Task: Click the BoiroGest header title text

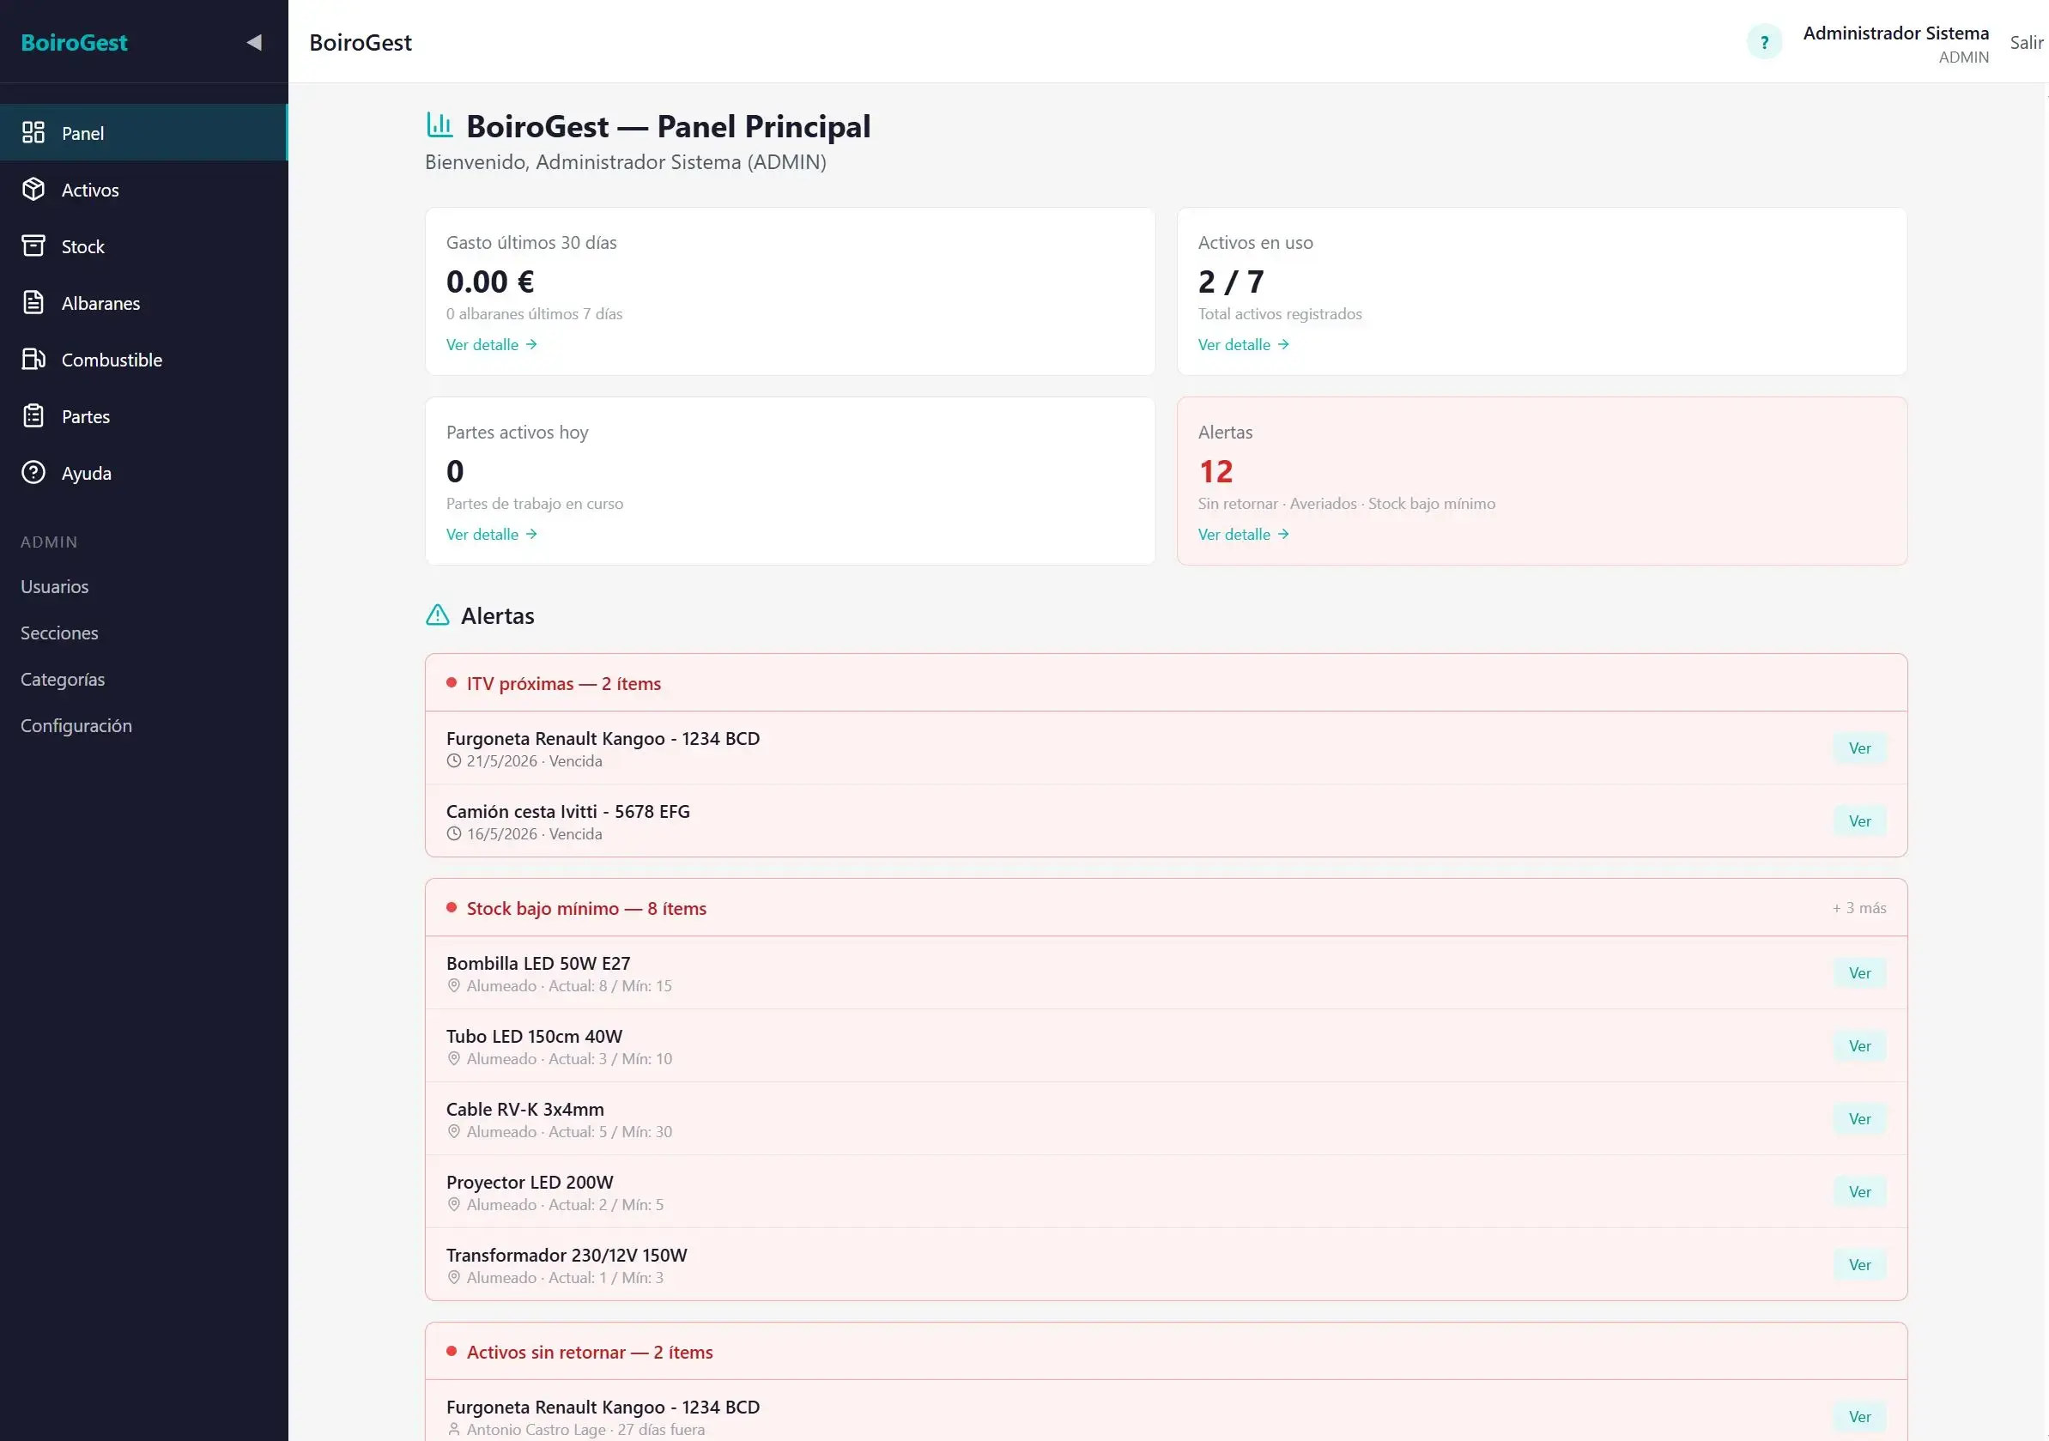Action: 361,42
